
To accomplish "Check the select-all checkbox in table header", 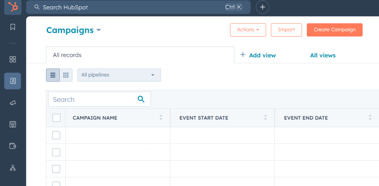I will (x=56, y=118).
